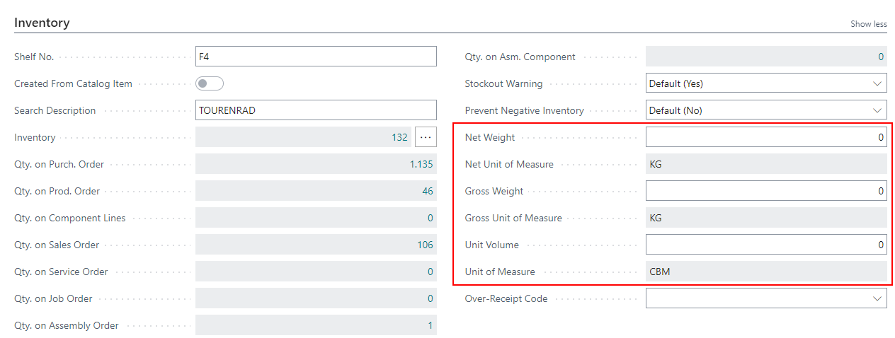Edit the Search Description field
The height and width of the screenshot is (338, 895).
point(316,110)
